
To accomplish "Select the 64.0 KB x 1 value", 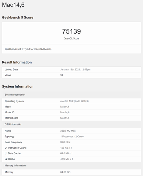I will pyautogui.click(x=66, y=153).
